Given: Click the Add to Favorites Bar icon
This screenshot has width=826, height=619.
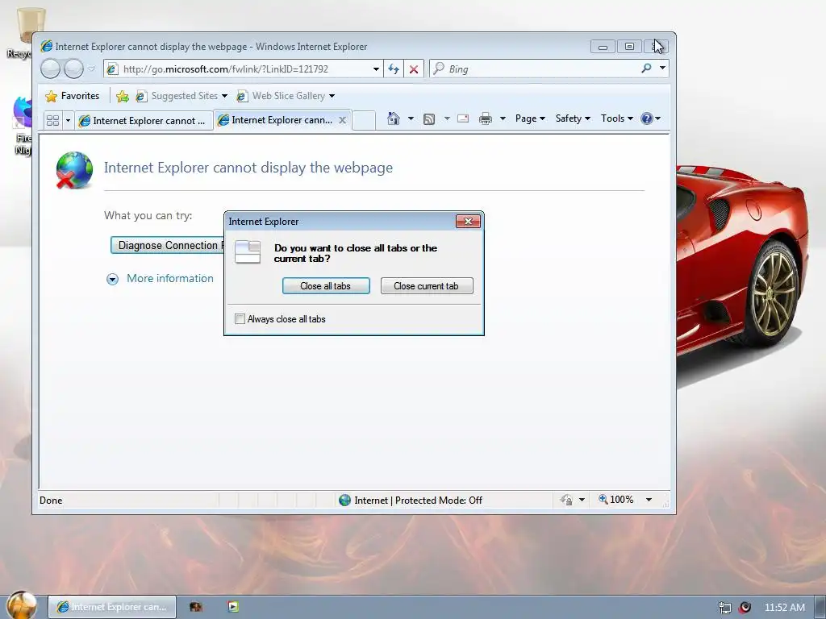Looking at the screenshot, I should pos(123,96).
